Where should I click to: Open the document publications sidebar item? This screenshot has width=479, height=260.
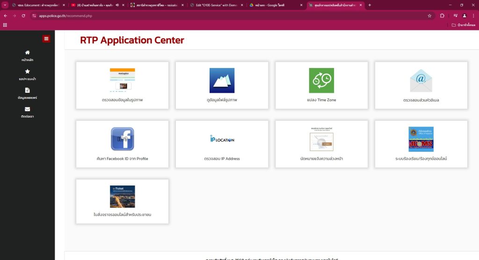click(x=27, y=93)
